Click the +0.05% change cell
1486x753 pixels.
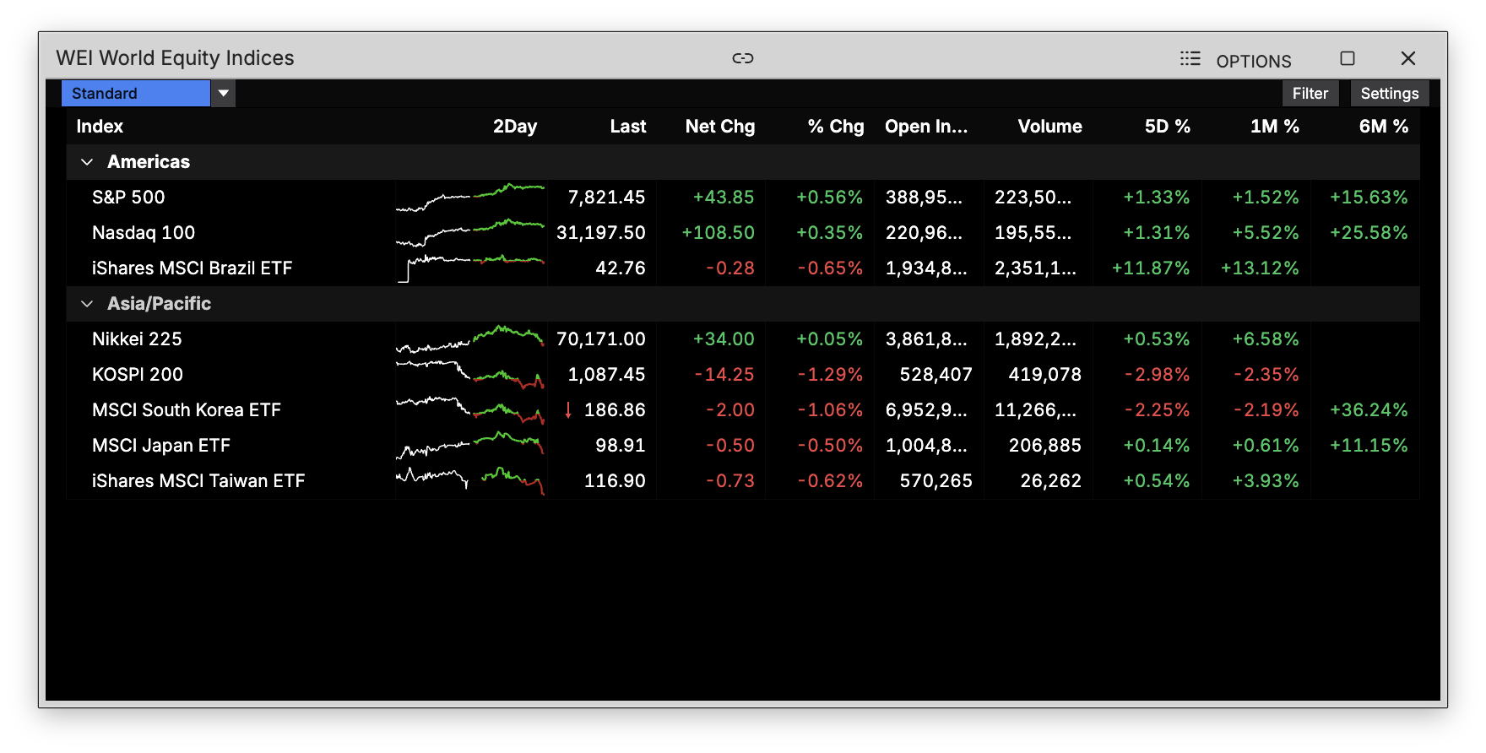pos(830,339)
